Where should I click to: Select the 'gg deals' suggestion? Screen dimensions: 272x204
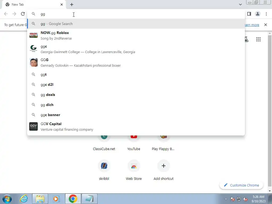click(x=136, y=95)
